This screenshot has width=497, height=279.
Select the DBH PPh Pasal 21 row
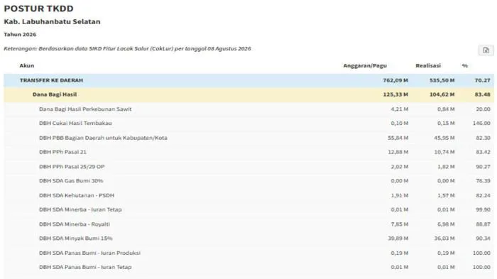(x=248, y=152)
